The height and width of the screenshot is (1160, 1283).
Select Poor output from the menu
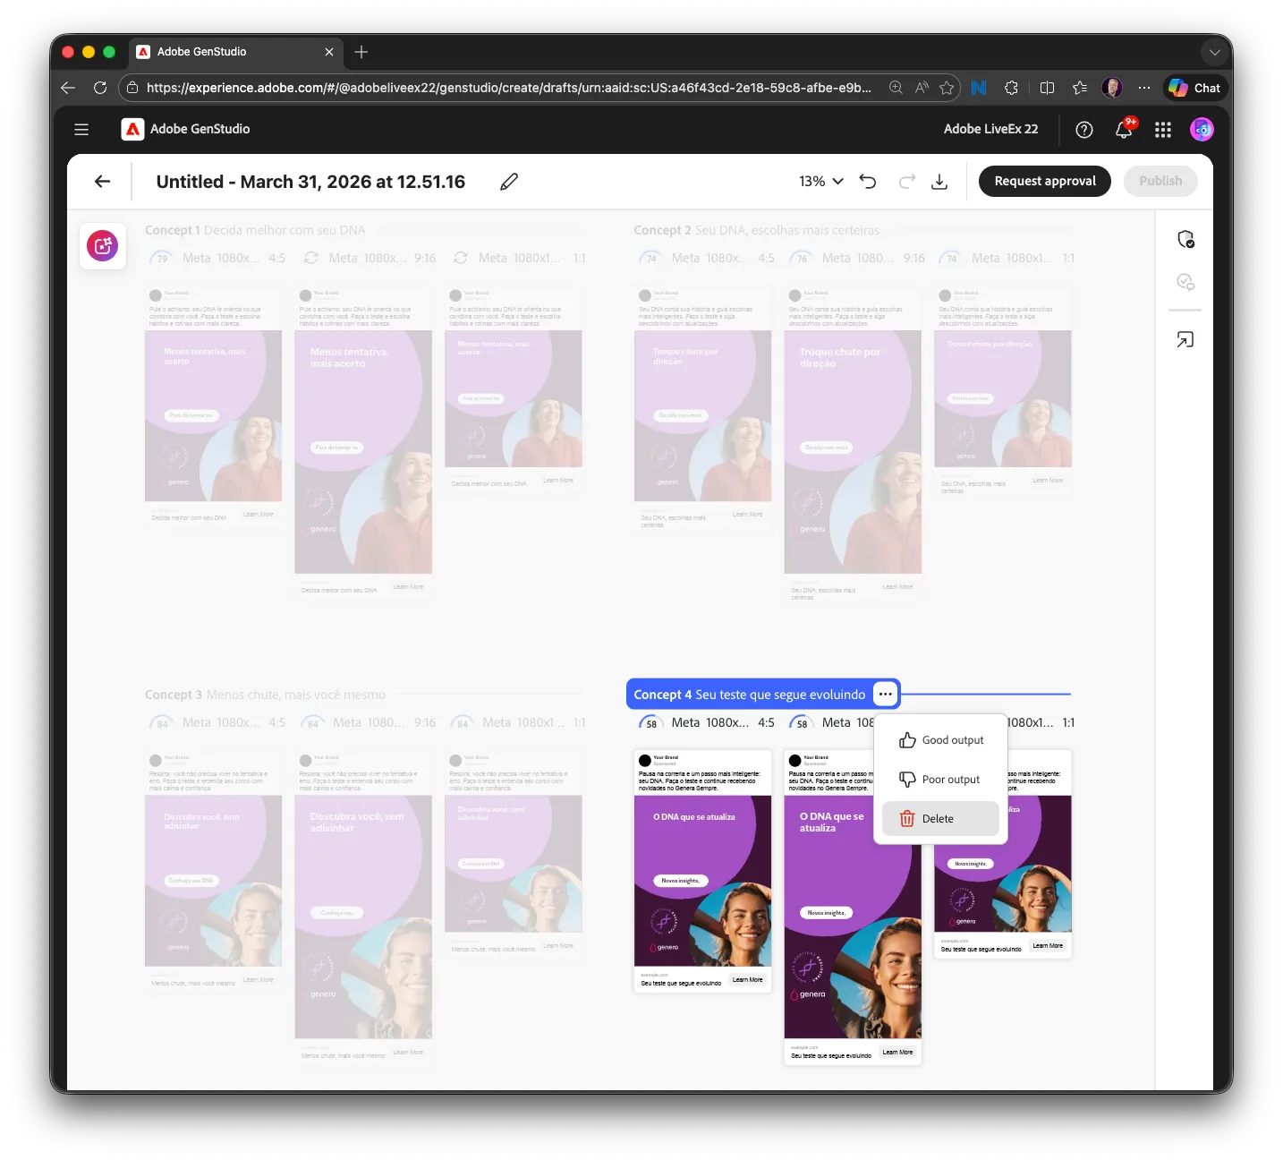point(940,780)
